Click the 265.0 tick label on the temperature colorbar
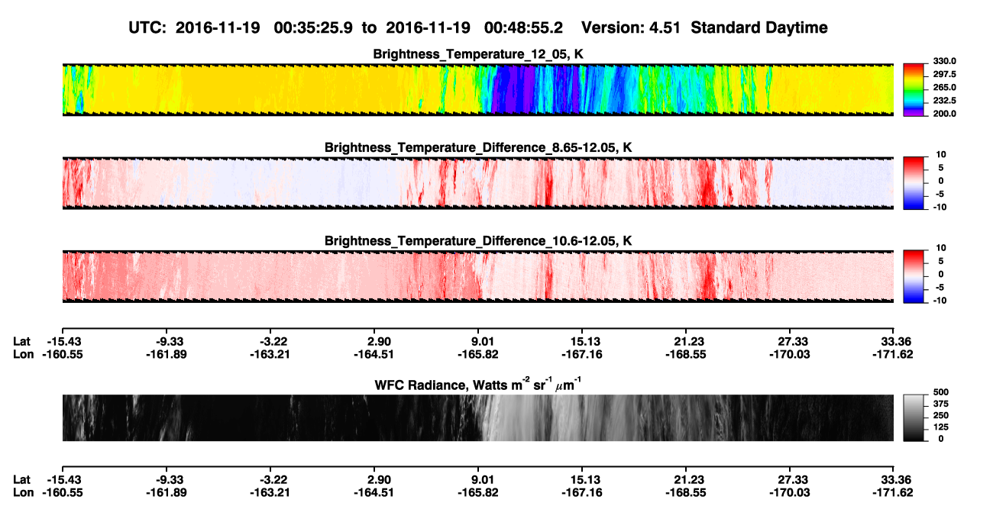 943,87
